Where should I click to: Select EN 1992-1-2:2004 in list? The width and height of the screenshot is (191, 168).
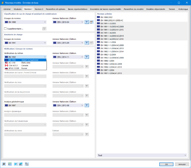(142, 55)
